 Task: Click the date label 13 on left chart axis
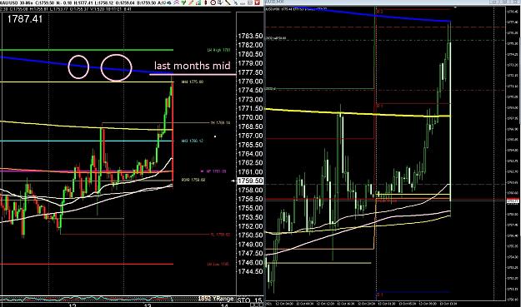click(x=148, y=305)
